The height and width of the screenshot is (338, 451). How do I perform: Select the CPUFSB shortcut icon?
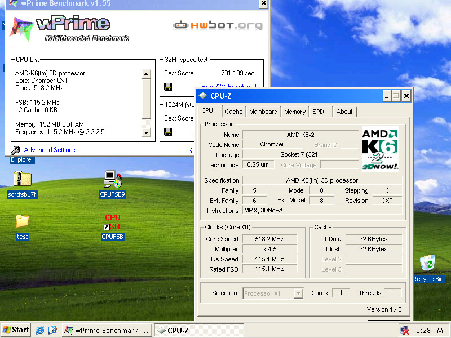click(x=112, y=222)
